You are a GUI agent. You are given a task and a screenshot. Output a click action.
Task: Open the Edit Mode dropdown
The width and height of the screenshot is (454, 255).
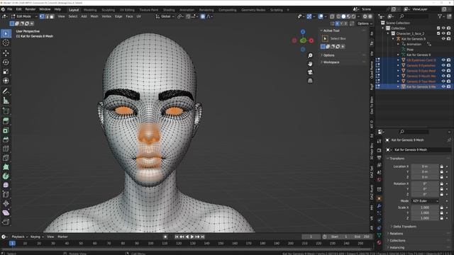tap(24, 16)
